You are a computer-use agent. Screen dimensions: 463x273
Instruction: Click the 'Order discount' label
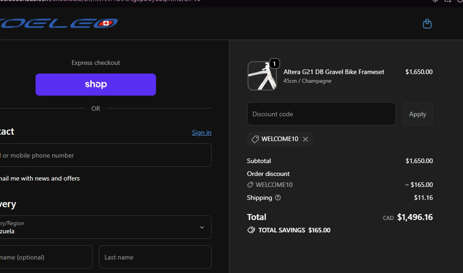[268, 174]
